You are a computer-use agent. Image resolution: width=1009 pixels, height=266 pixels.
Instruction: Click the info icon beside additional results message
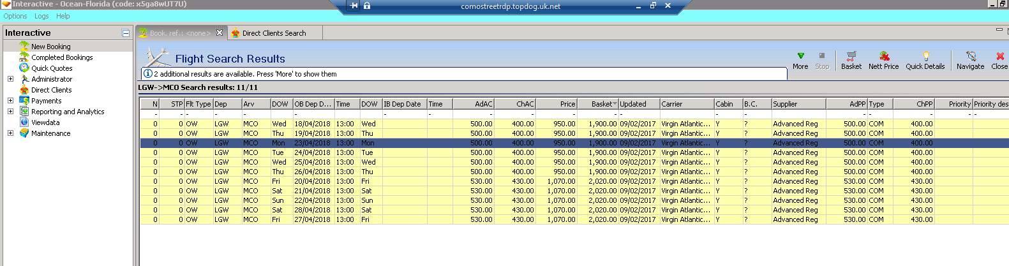(x=147, y=74)
